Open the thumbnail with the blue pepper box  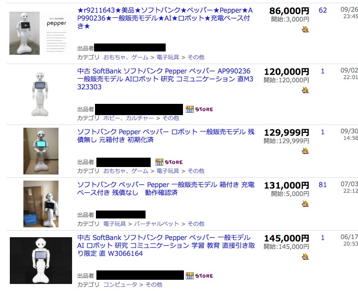pos(41,204)
